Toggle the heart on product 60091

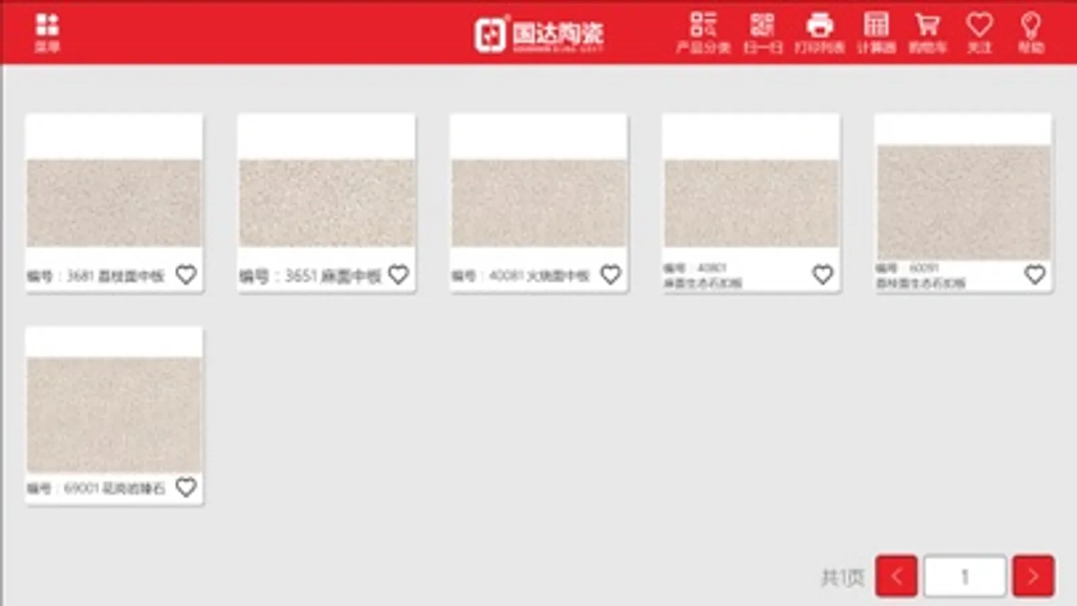1035,275
